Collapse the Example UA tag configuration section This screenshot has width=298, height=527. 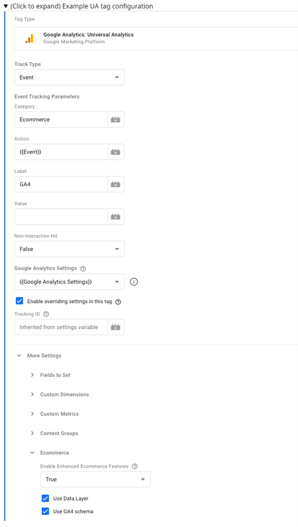click(x=78, y=6)
